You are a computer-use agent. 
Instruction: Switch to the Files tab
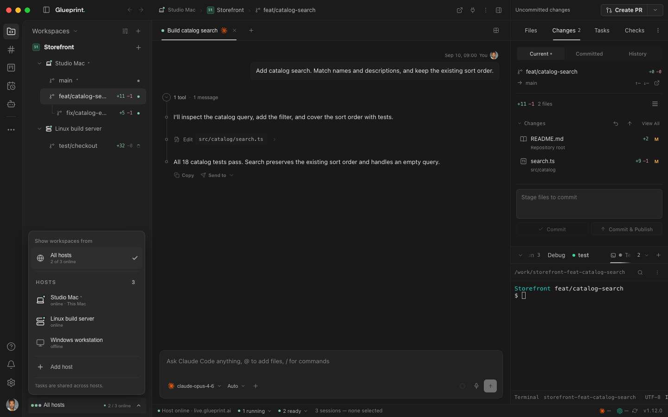(x=531, y=31)
